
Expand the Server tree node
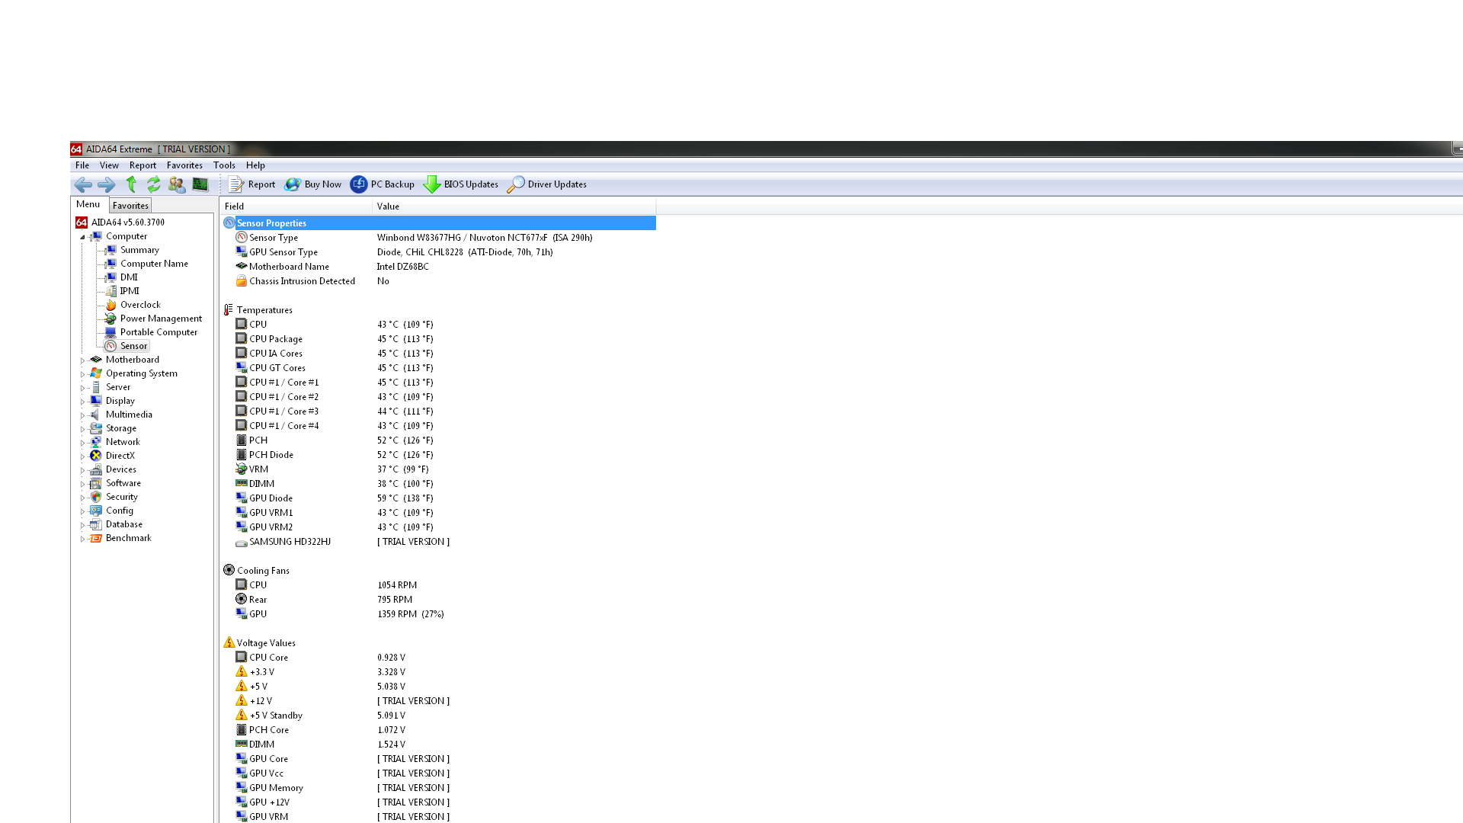click(83, 388)
